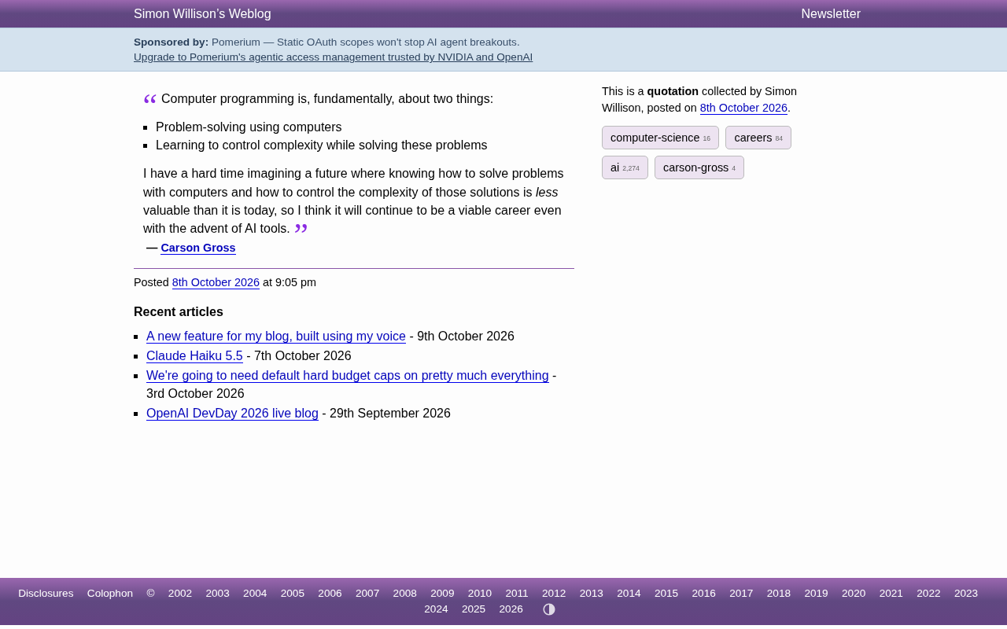Toggle the dark mode theme icon
The width and height of the screenshot is (1007, 629).
coord(549,609)
